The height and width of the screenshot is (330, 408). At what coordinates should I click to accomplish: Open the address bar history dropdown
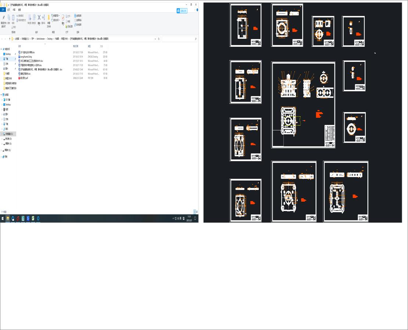tap(155, 39)
